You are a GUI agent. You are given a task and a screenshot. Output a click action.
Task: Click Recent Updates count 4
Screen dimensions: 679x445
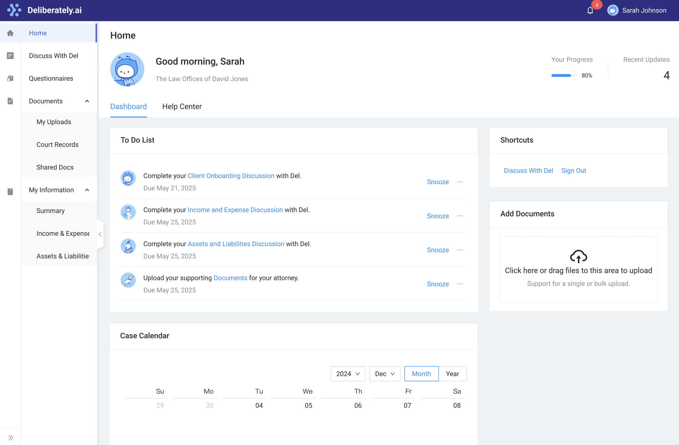(x=666, y=75)
